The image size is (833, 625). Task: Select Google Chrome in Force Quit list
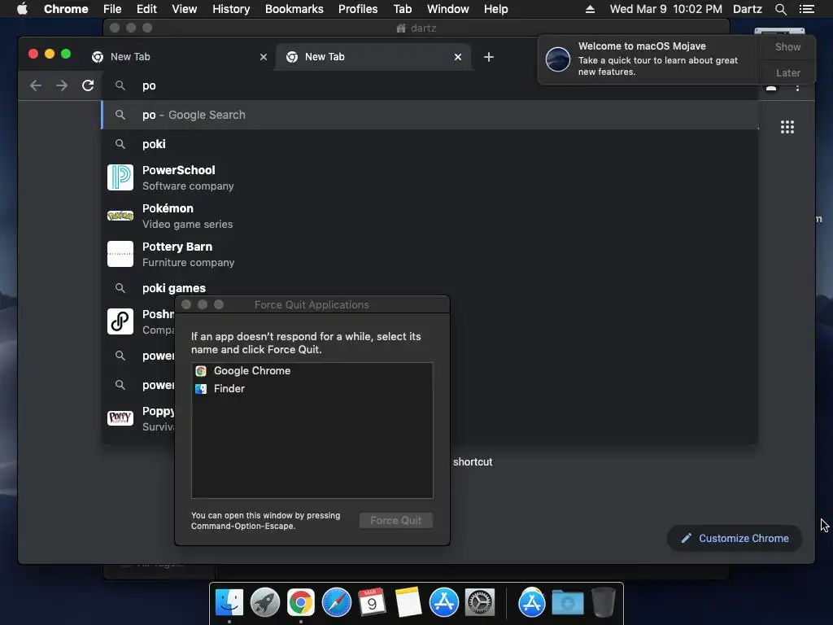click(x=312, y=371)
